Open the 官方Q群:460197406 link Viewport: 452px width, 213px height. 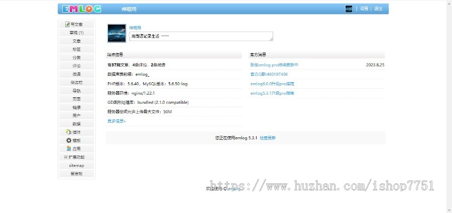pyautogui.click(x=269, y=74)
